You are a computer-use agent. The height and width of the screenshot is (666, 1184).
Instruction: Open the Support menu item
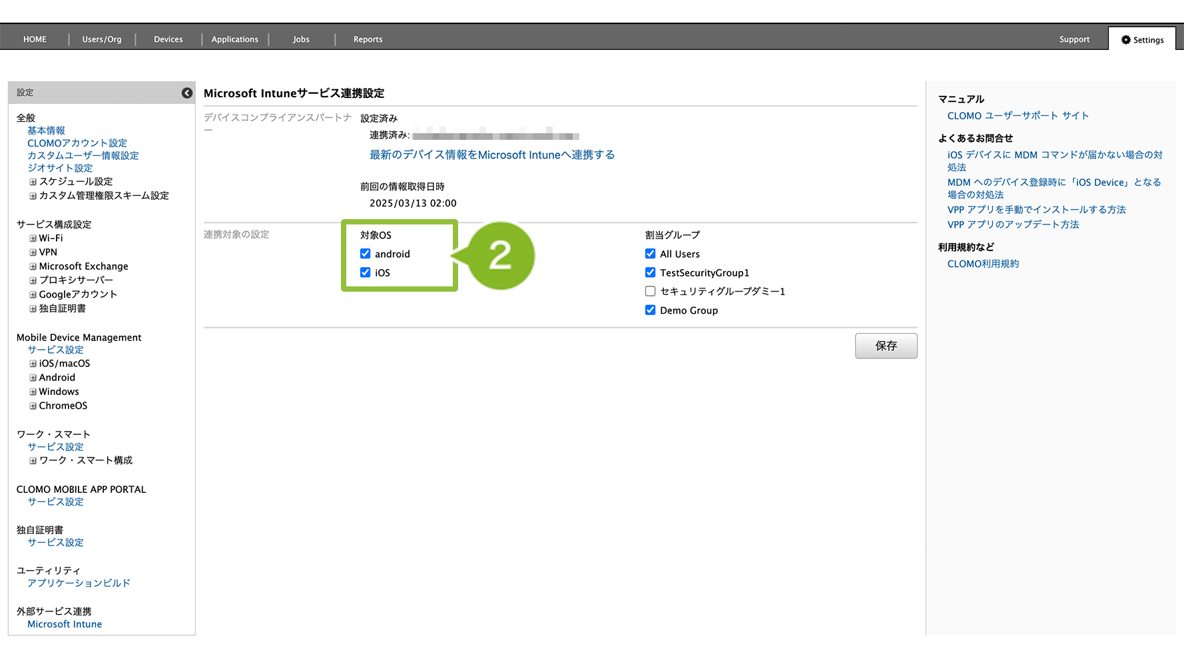pos(1074,39)
